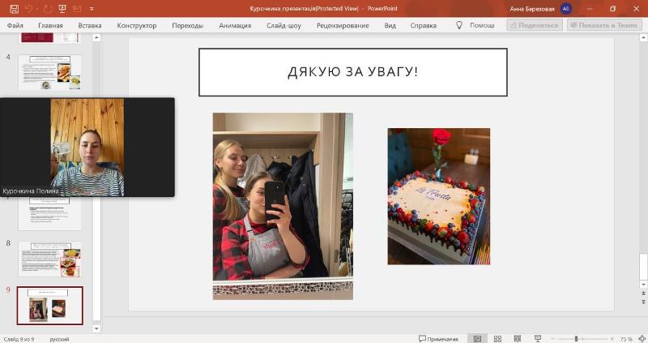The height and width of the screenshot is (343, 648).
Task: Open the Undo history dropdown arrow
Action: pos(38,9)
